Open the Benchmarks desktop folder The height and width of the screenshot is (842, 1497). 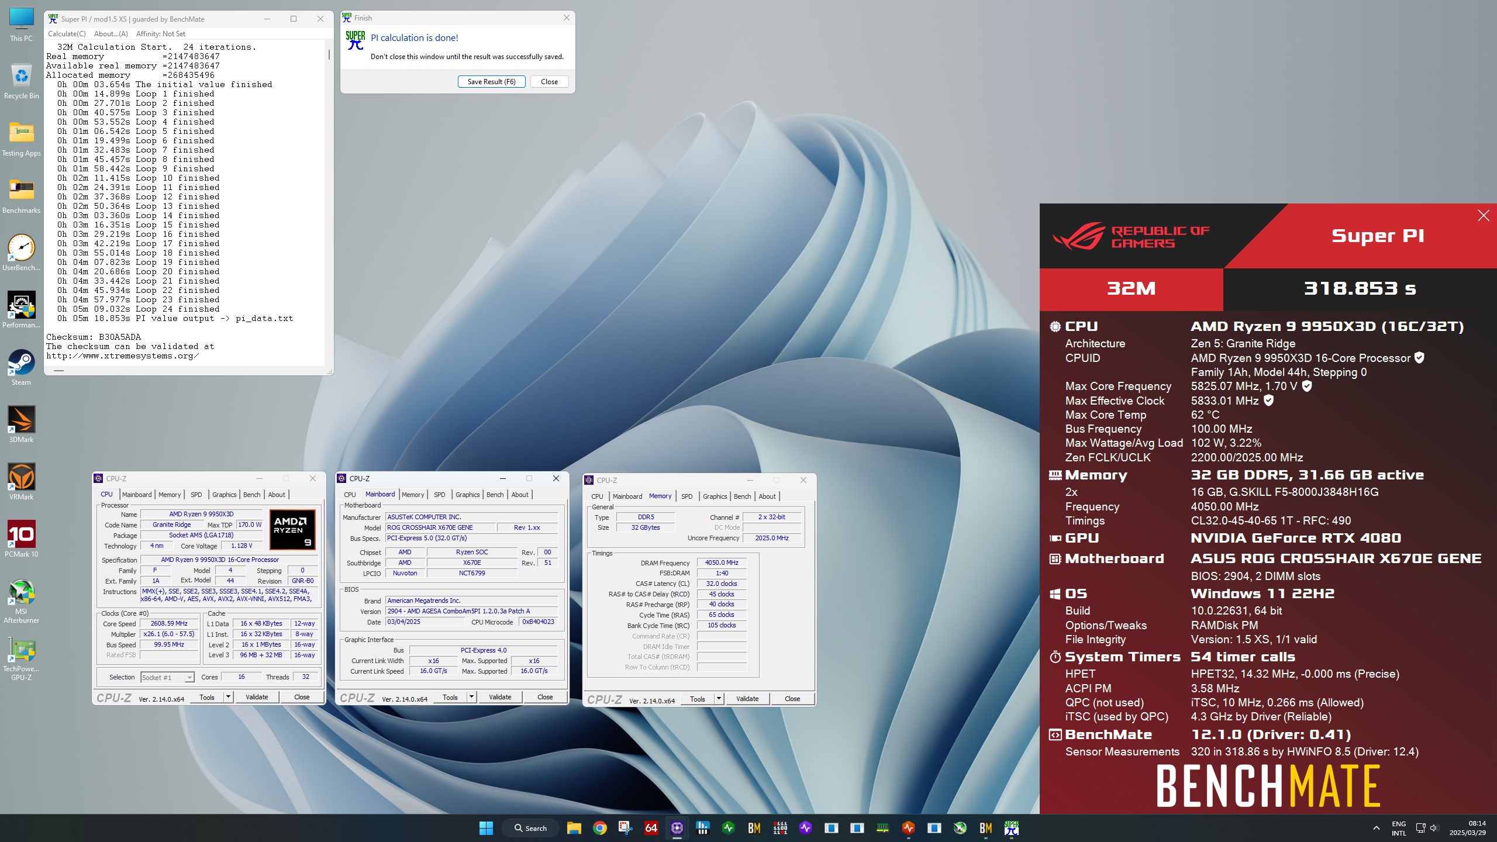coord(21,195)
